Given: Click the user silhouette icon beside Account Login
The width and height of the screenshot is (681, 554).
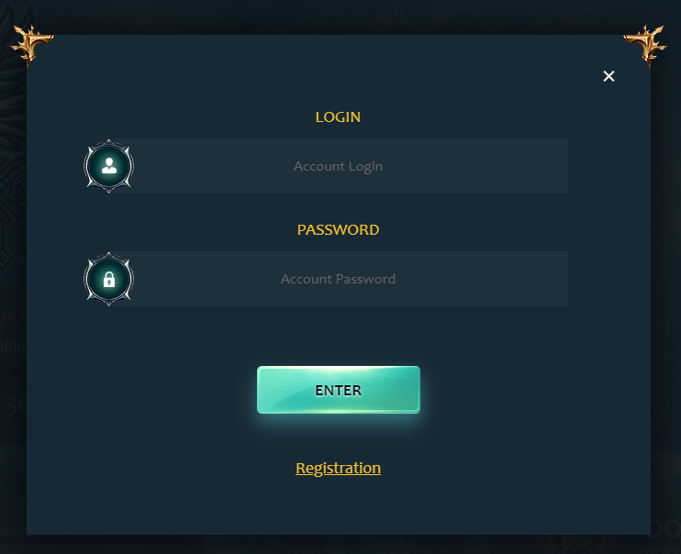Looking at the screenshot, I should point(109,166).
